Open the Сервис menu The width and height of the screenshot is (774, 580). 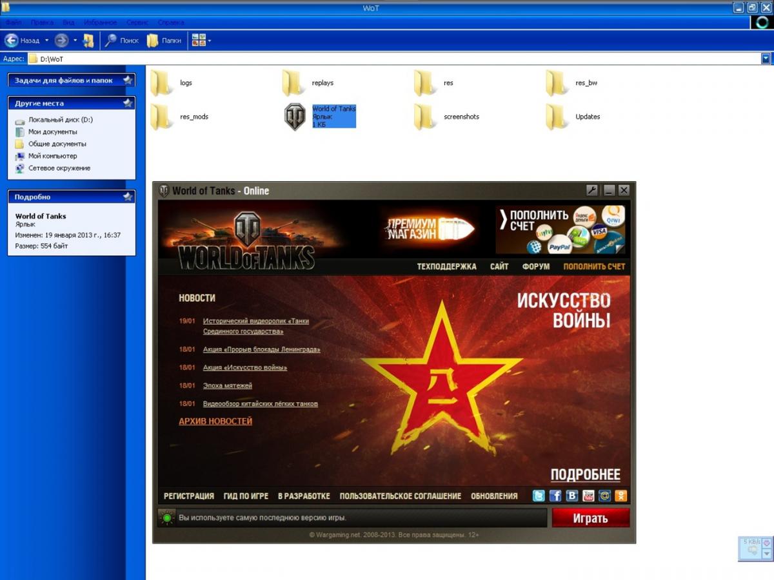tap(137, 23)
